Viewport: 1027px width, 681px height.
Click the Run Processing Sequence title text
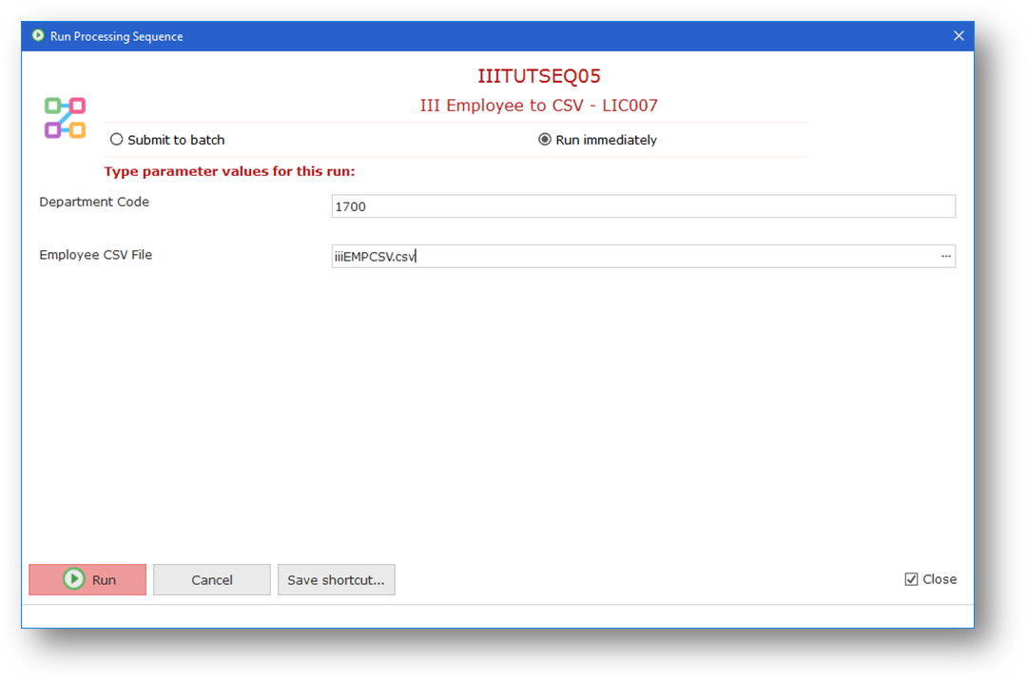(x=117, y=37)
